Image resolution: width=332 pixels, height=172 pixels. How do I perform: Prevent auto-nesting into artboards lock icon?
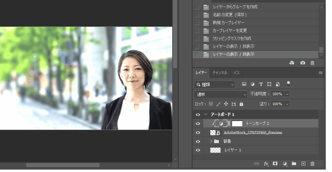tap(233, 104)
